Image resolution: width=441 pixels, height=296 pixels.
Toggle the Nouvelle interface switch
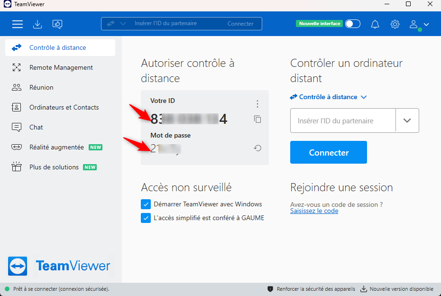point(352,24)
